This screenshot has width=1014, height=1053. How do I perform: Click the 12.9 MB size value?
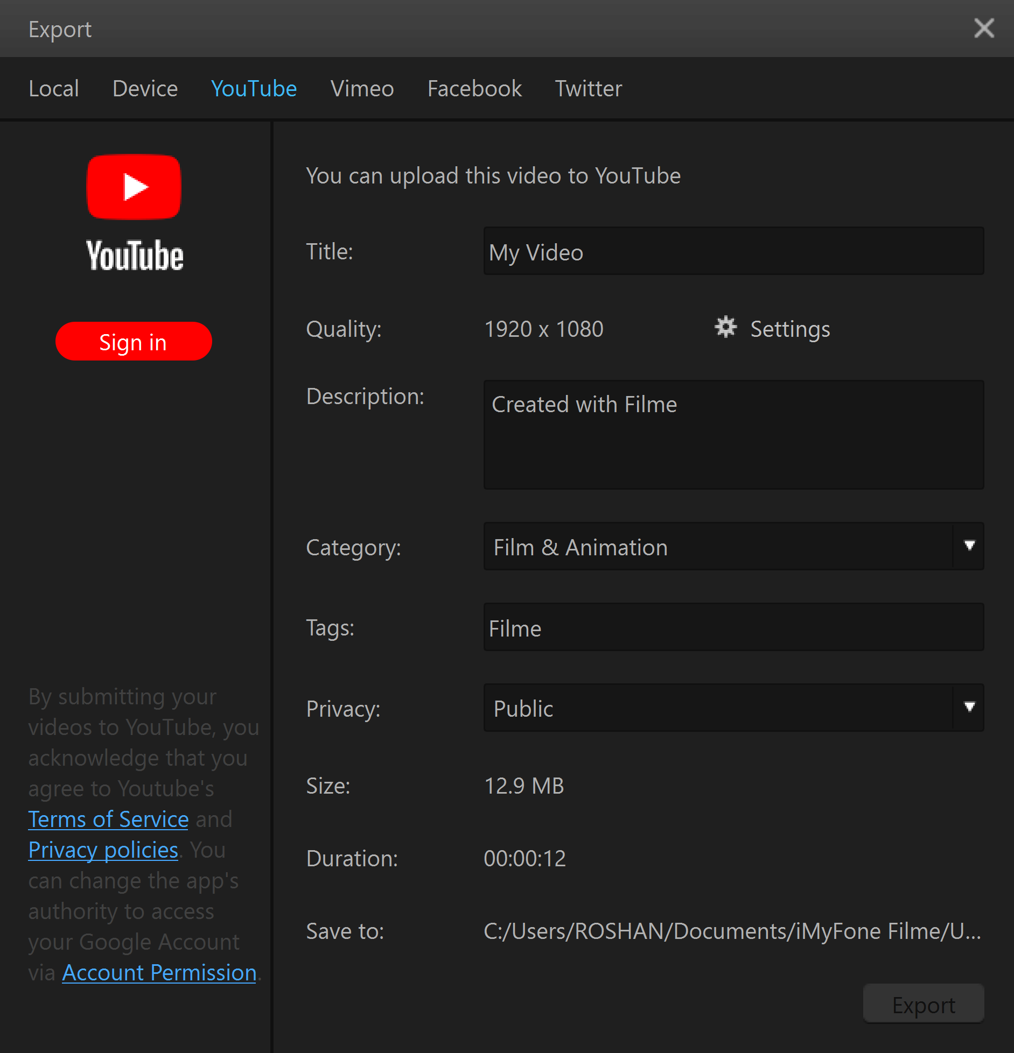(524, 786)
